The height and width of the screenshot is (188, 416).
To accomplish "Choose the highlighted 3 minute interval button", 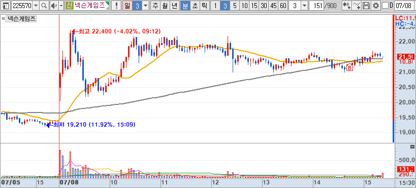I will point(225,5).
